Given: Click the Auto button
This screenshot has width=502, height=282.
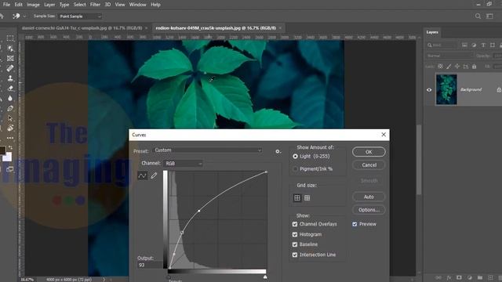Looking at the screenshot, I should 369,197.
